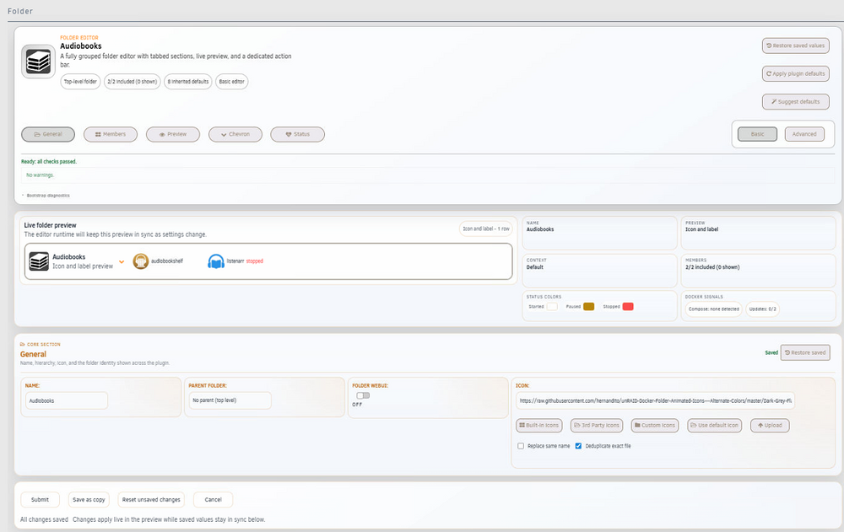This screenshot has width=844, height=532.
Task: Click the 'Ready: all checks passed.' status
Action: [x=49, y=161]
